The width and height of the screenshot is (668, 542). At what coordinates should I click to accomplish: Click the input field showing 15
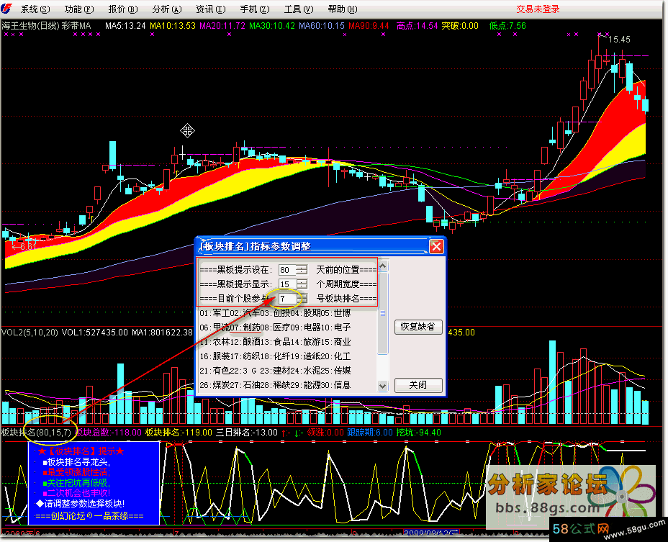click(x=287, y=284)
